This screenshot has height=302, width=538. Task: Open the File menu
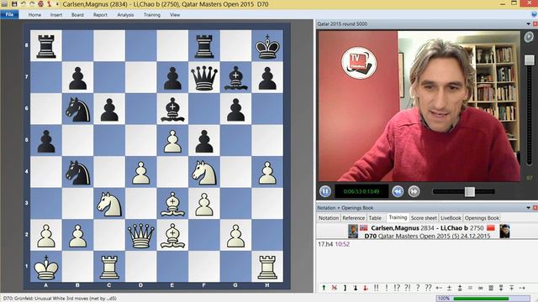[9, 14]
